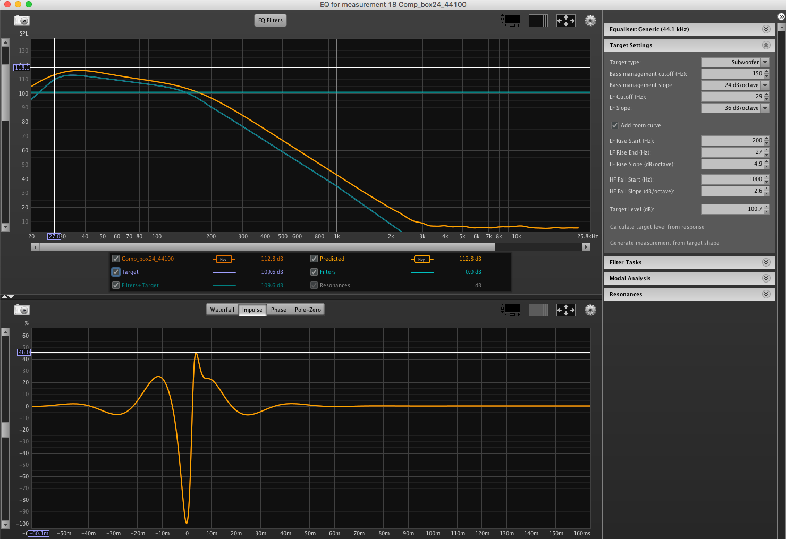786x539 pixels.
Task: Click the Filters+Target trace line sample
Action: pyautogui.click(x=224, y=286)
